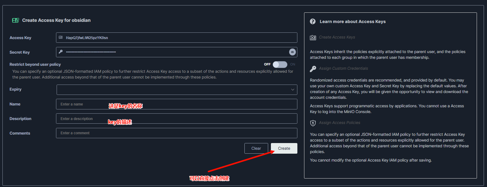Click the Assign Custom Credentials key icon
This screenshot has width=487, height=187.
[x=313, y=69]
